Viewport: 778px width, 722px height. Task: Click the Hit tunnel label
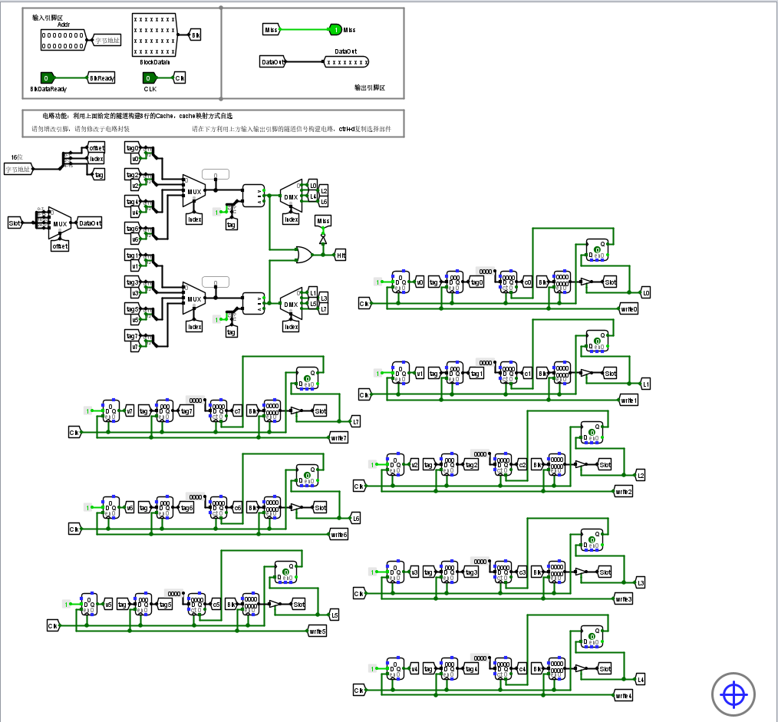[x=341, y=255]
